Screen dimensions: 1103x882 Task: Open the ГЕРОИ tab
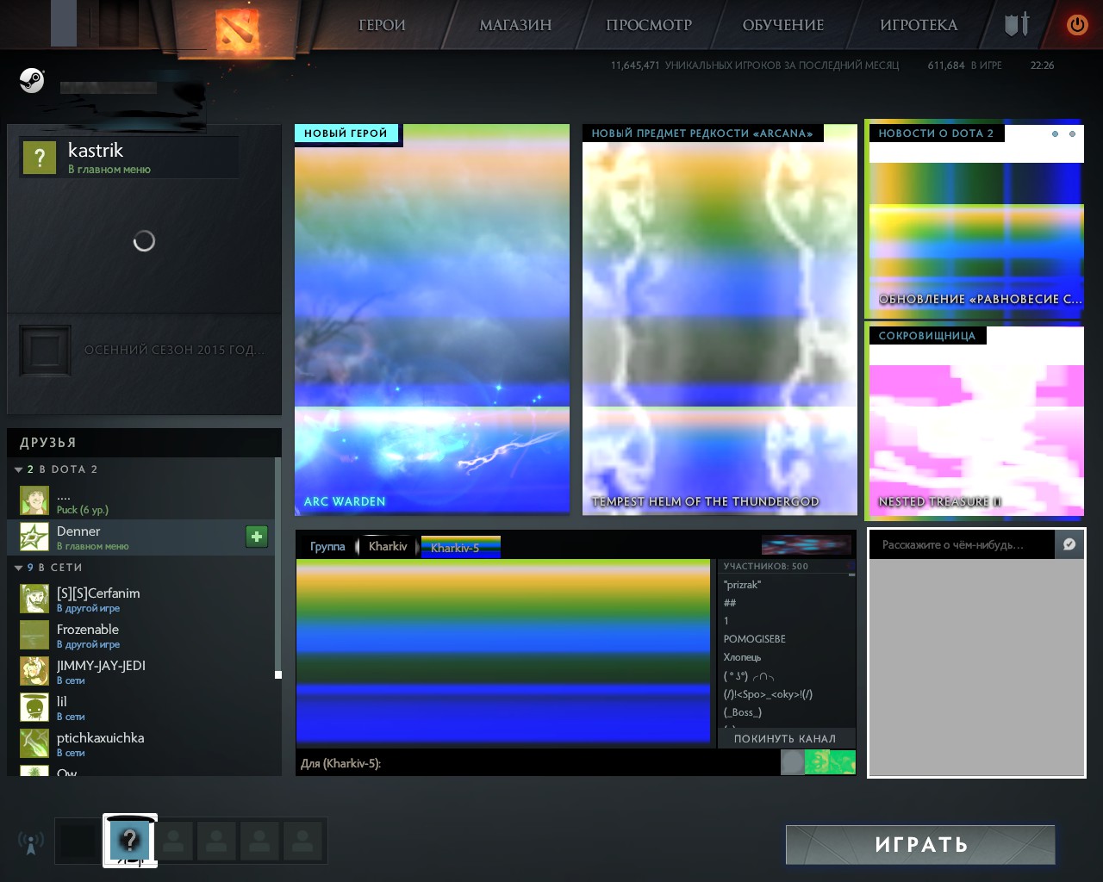click(382, 25)
